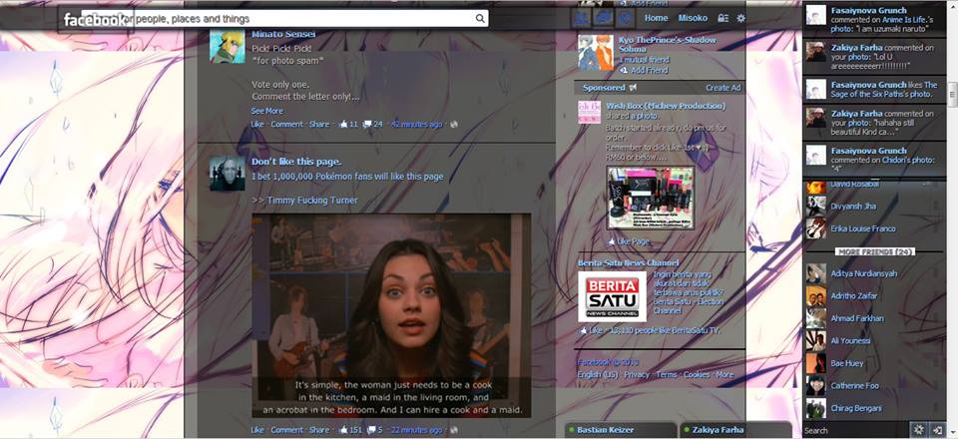
Task: Share the post with 151 likes
Action: pos(319,430)
